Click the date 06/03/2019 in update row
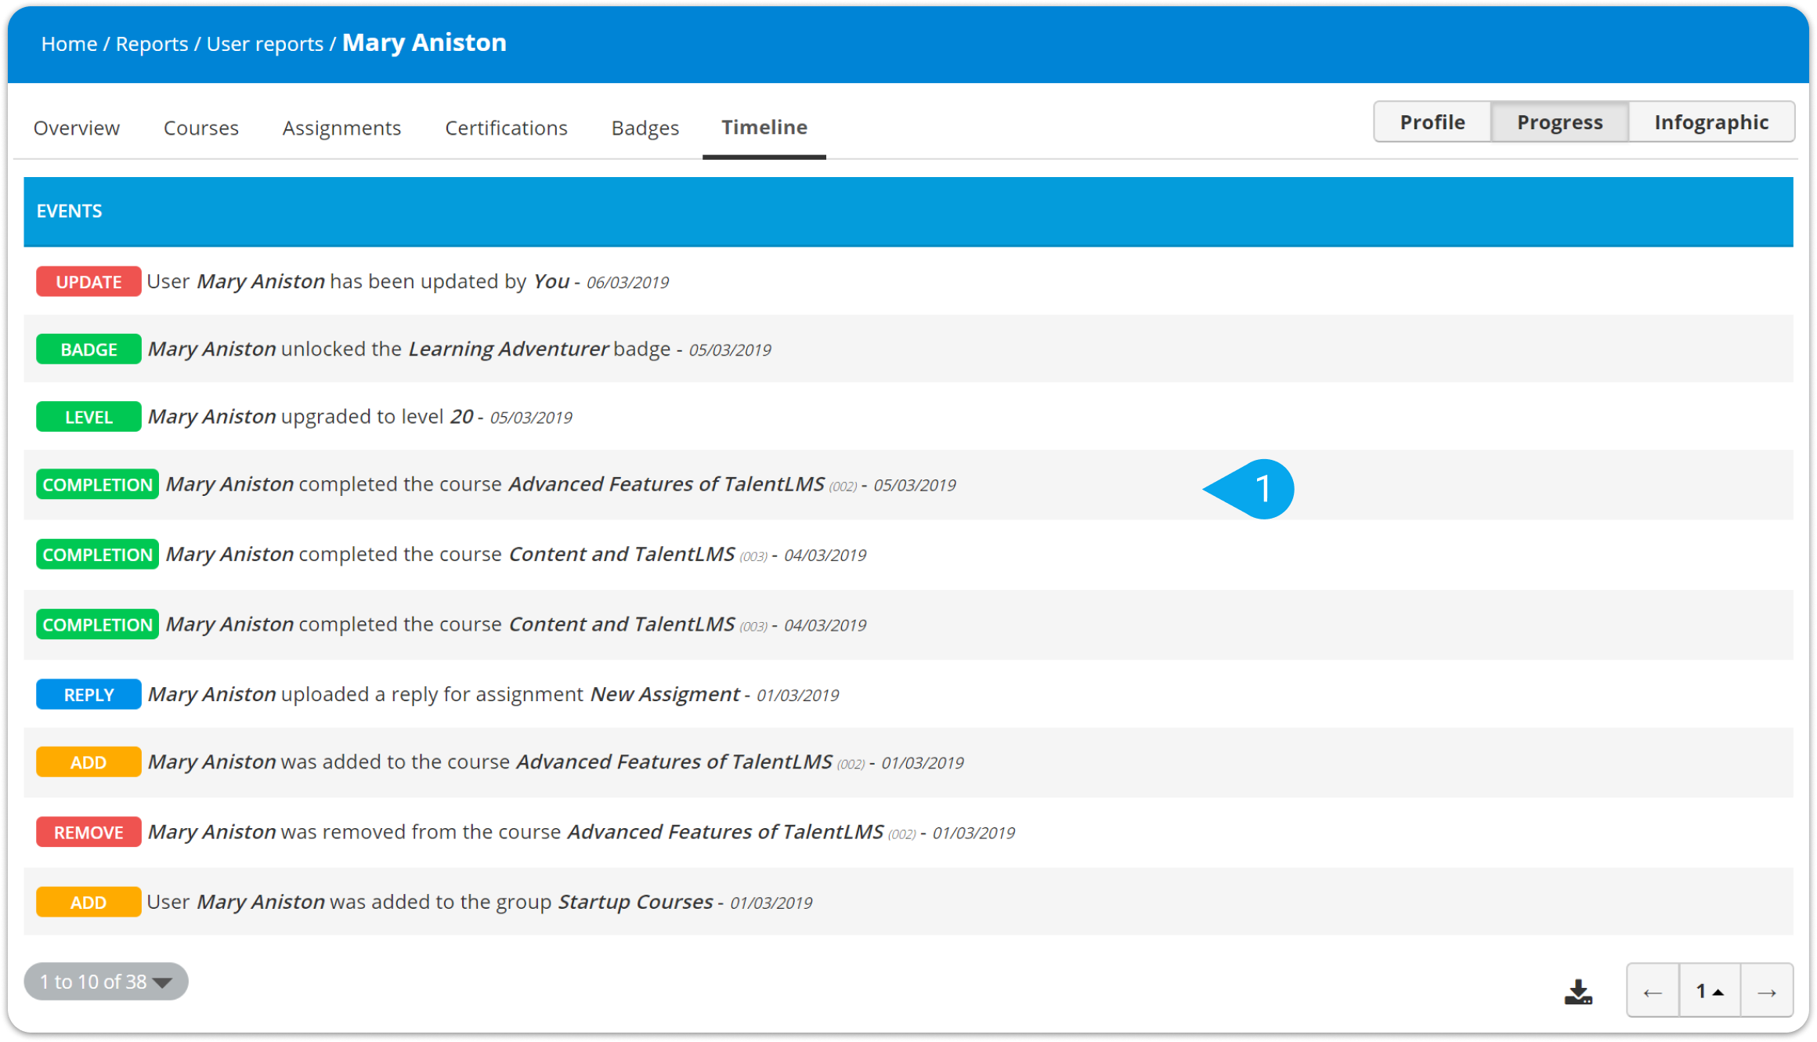The width and height of the screenshot is (1817, 1042). pyautogui.click(x=627, y=283)
